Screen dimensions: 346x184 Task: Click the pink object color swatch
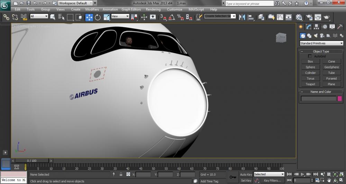click(340, 99)
